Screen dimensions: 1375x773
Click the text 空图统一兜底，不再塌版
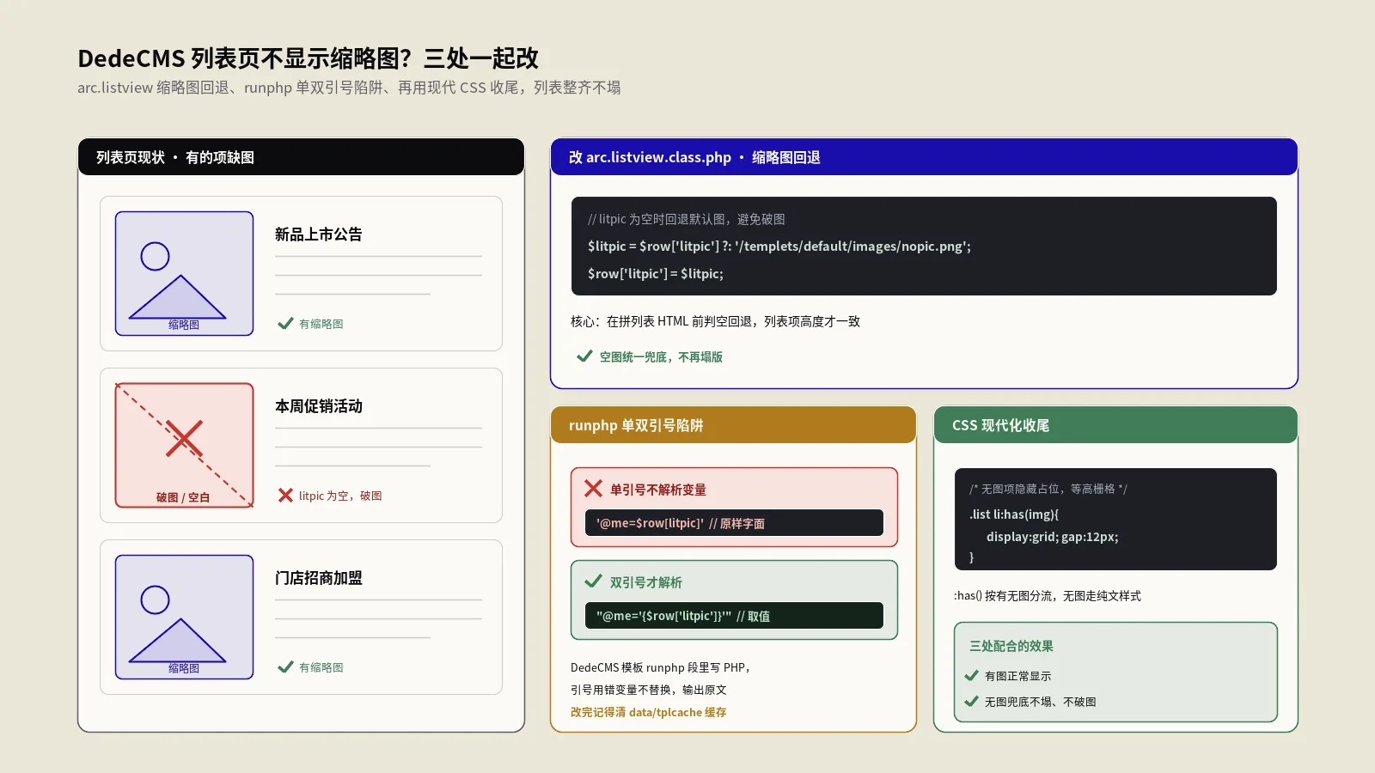[x=661, y=356]
